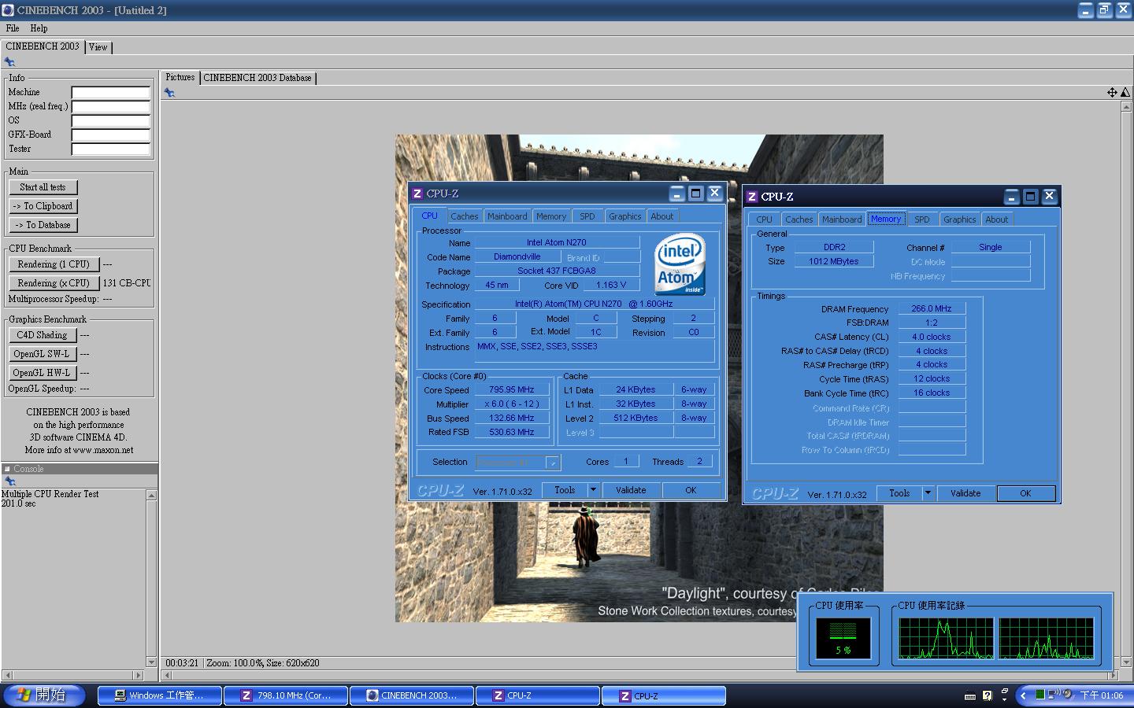Click the Machine input field

(x=110, y=92)
